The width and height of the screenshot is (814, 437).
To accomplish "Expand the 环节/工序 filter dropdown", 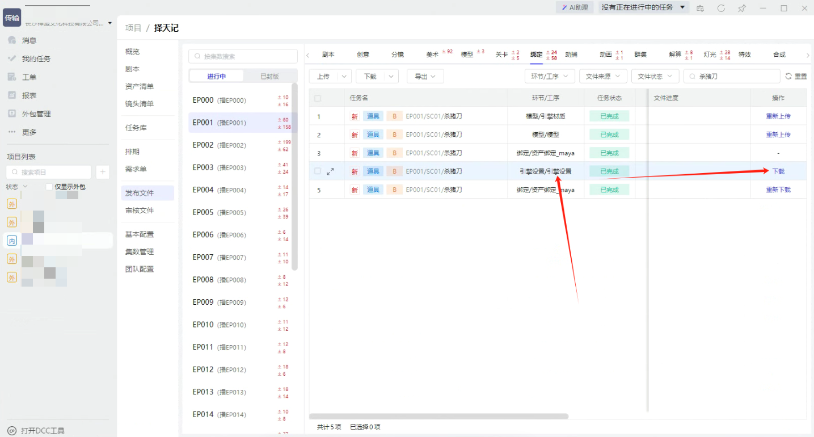I will coord(550,76).
